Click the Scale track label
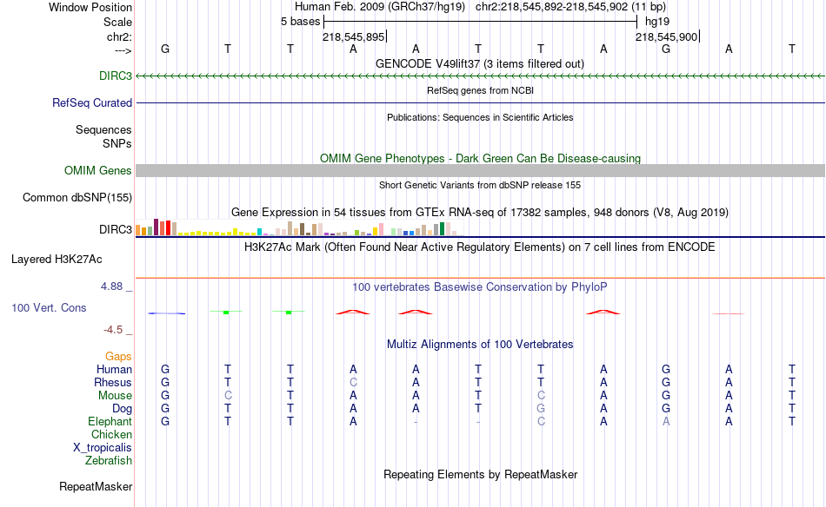 [x=117, y=22]
